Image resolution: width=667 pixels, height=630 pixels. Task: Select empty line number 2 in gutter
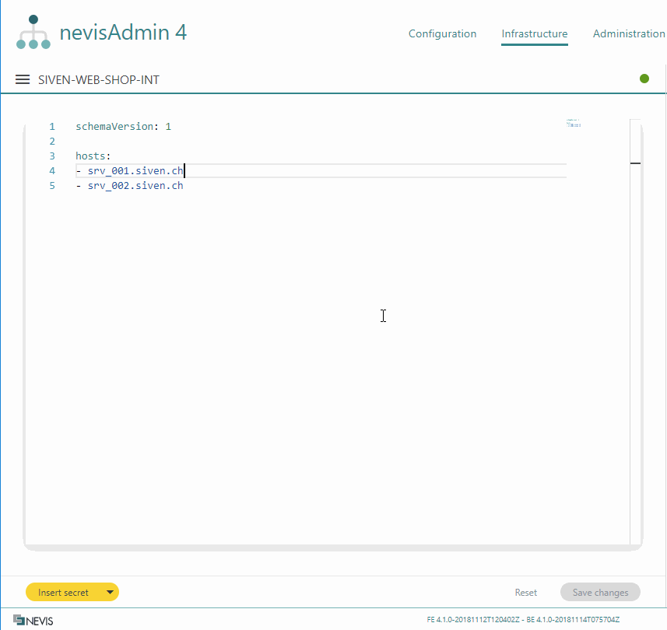coord(52,141)
